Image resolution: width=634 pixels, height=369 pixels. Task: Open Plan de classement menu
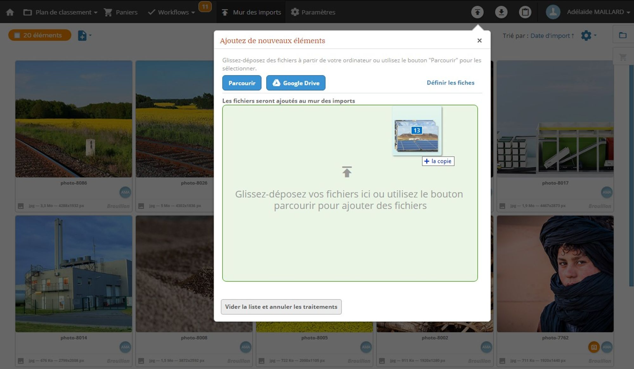coord(60,12)
